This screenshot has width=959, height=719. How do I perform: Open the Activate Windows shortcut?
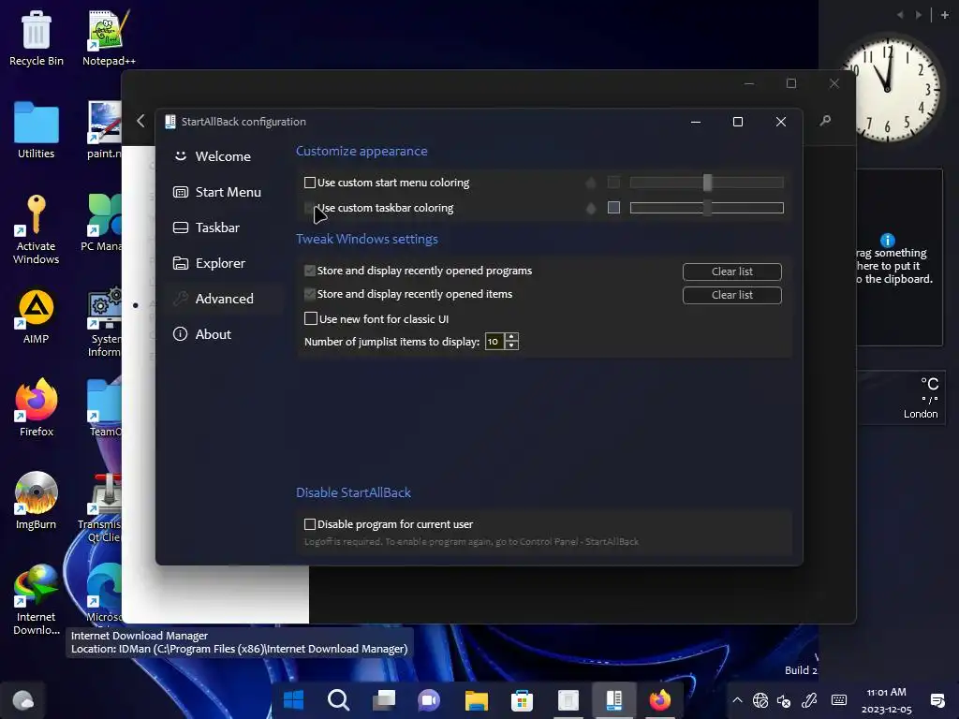37,229
